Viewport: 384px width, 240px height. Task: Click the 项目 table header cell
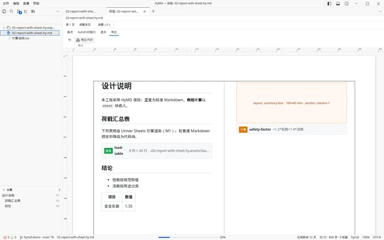point(112,197)
